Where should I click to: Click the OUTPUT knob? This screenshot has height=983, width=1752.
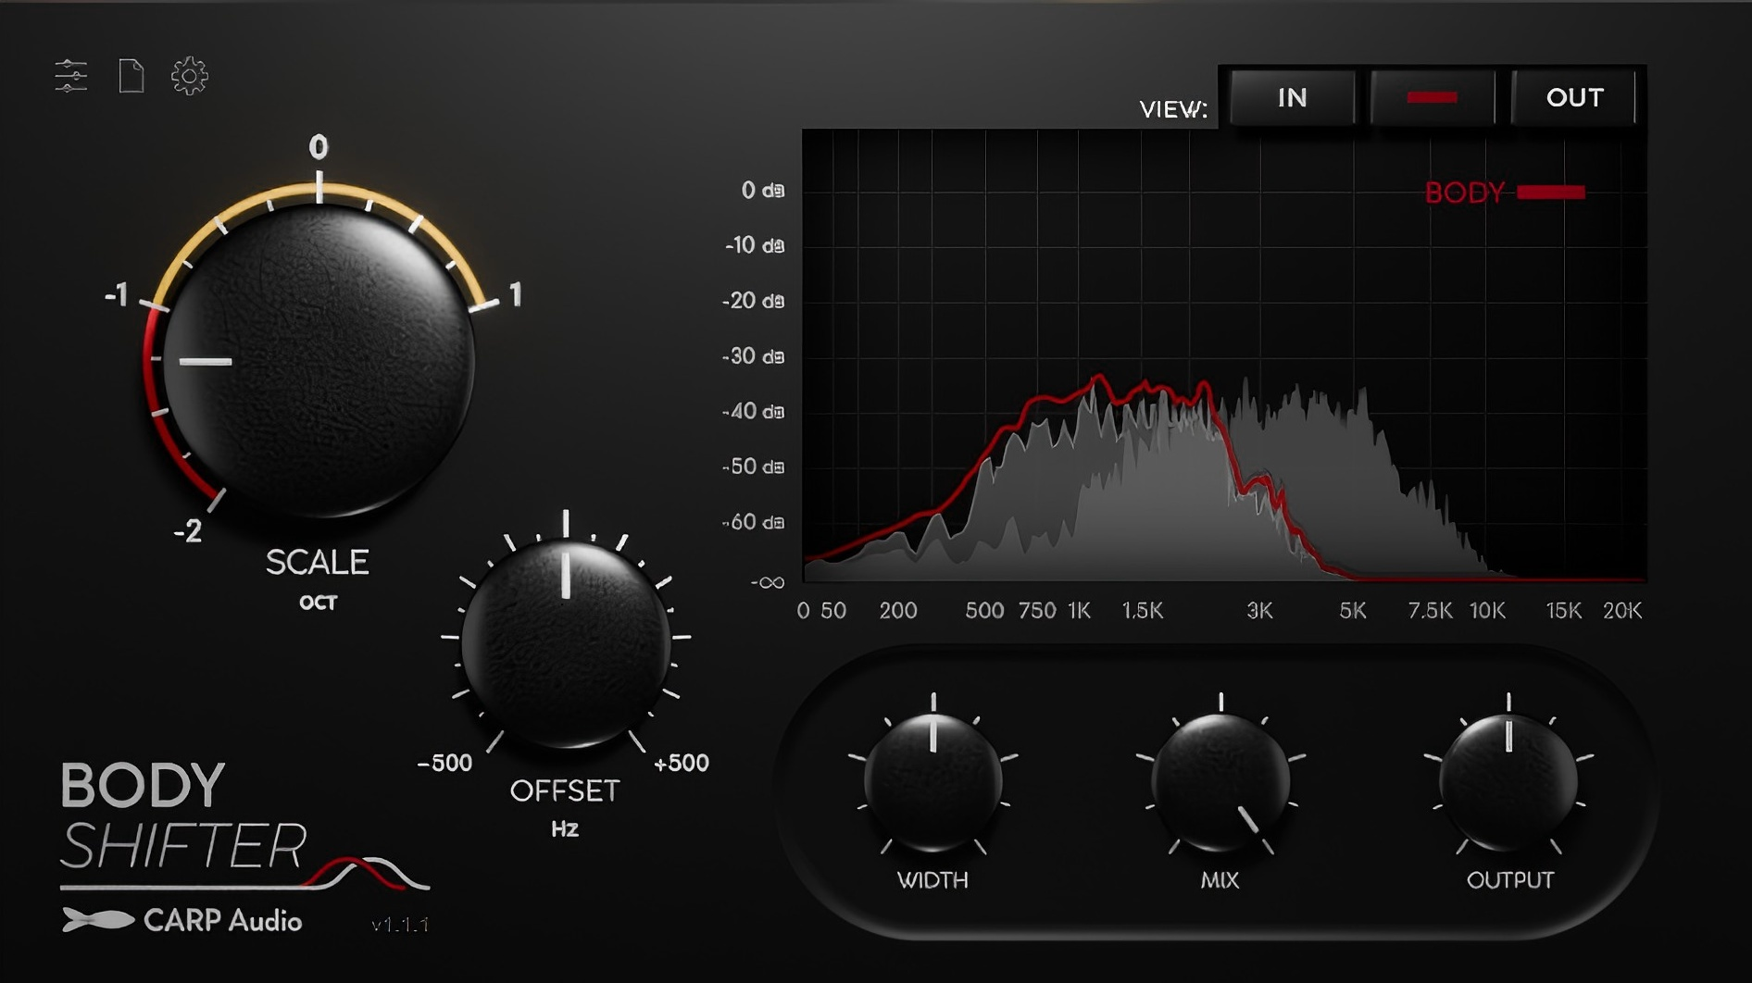pyautogui.click(x=1508, y=782)
